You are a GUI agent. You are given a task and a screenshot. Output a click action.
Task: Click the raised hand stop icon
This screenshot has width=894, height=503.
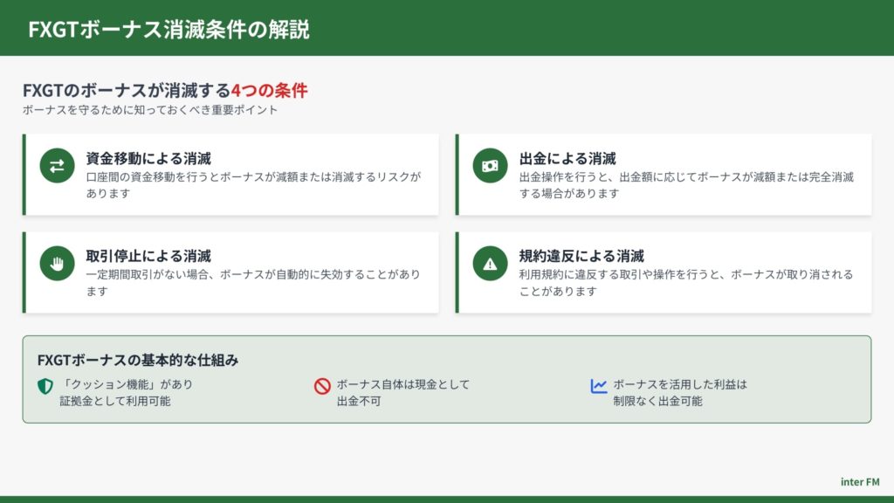pos(57,263)
